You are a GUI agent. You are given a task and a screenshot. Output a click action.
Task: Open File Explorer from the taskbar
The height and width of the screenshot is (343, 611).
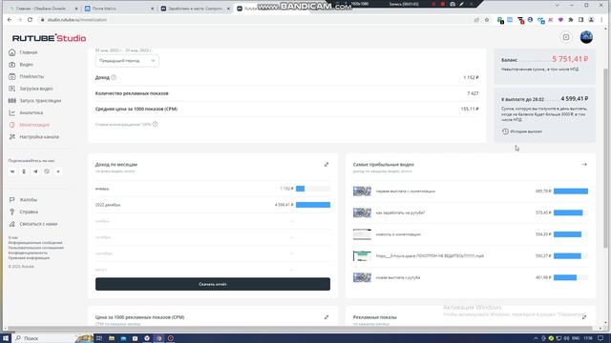point(112,338)
